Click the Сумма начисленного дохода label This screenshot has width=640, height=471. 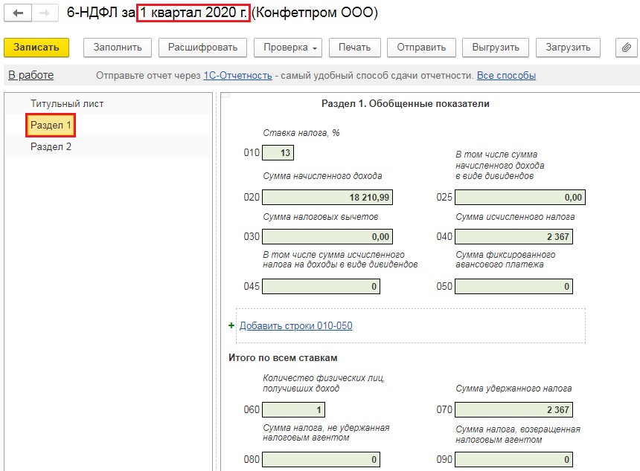[322, 176]
